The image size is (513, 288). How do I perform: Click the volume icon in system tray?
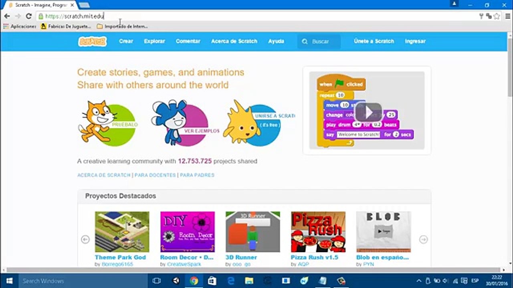(x=445, y=281)
